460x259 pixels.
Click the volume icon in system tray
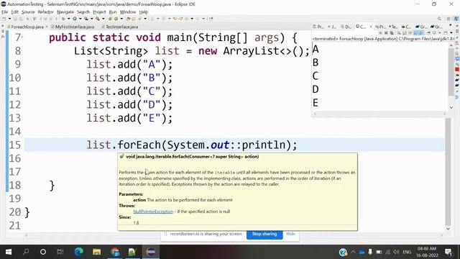396,252
